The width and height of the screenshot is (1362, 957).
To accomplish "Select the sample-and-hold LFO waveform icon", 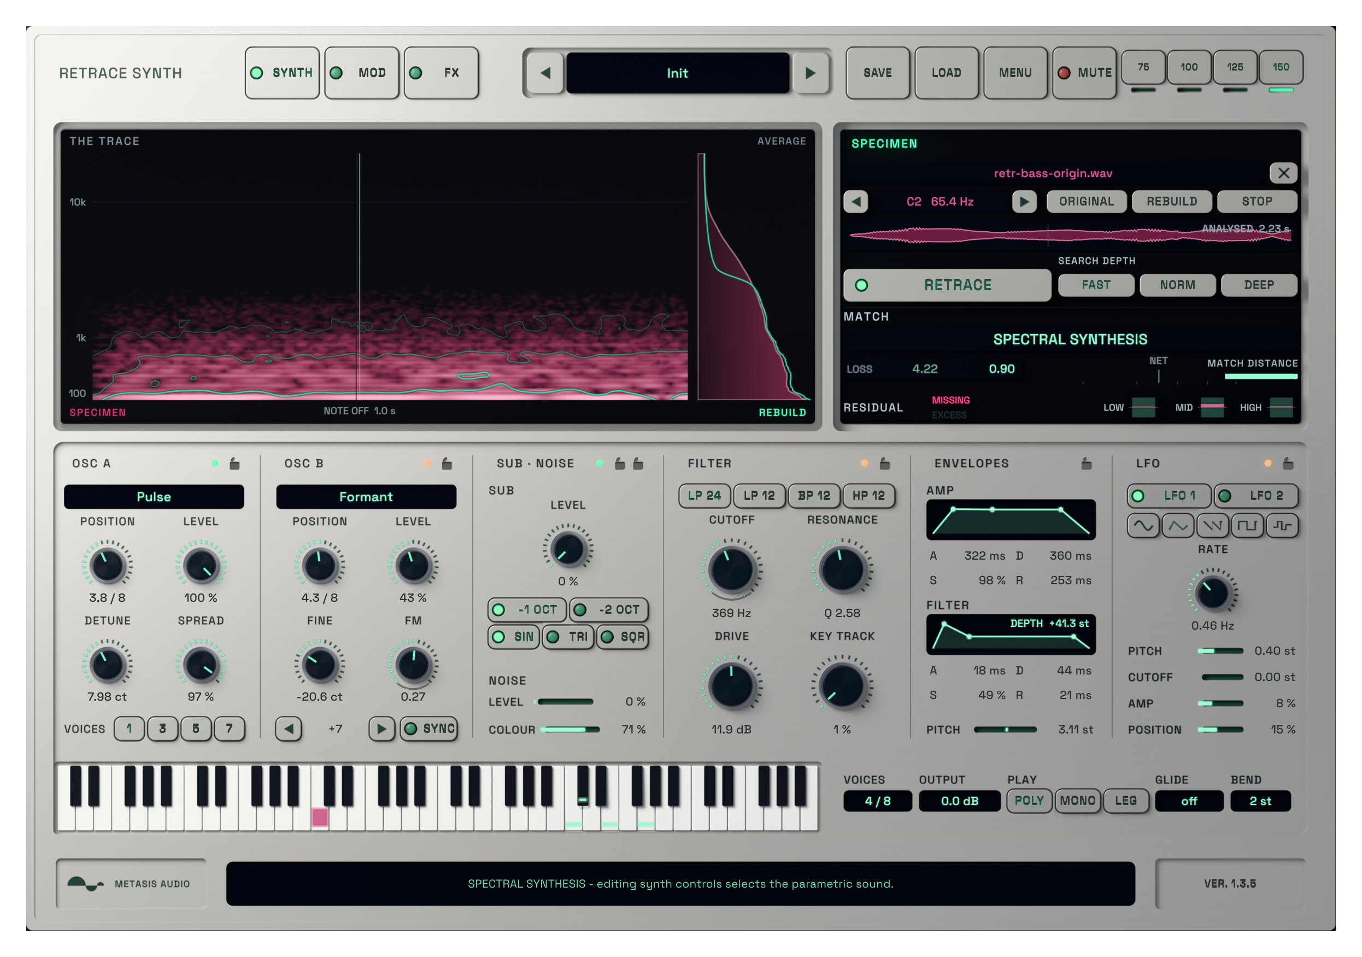I will coord(1283,526).
